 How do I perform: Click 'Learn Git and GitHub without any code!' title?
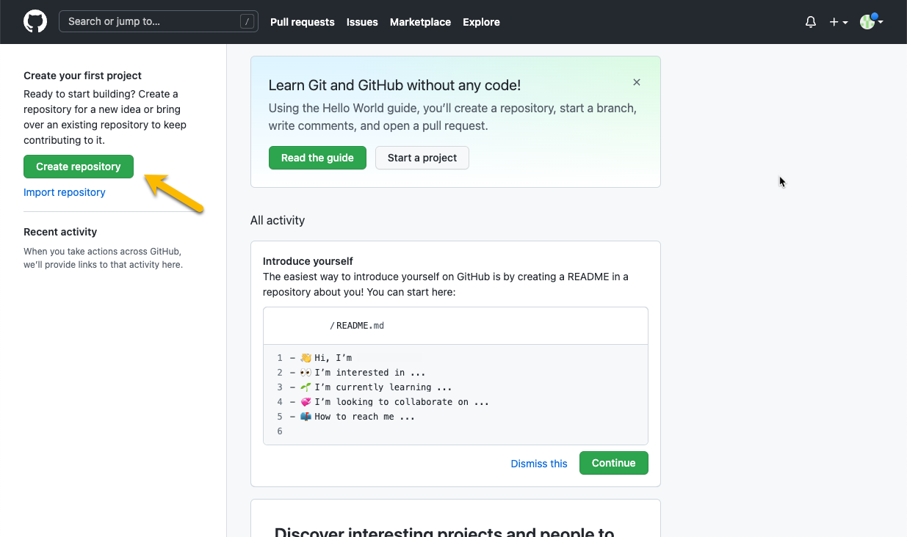coord(394,85)
